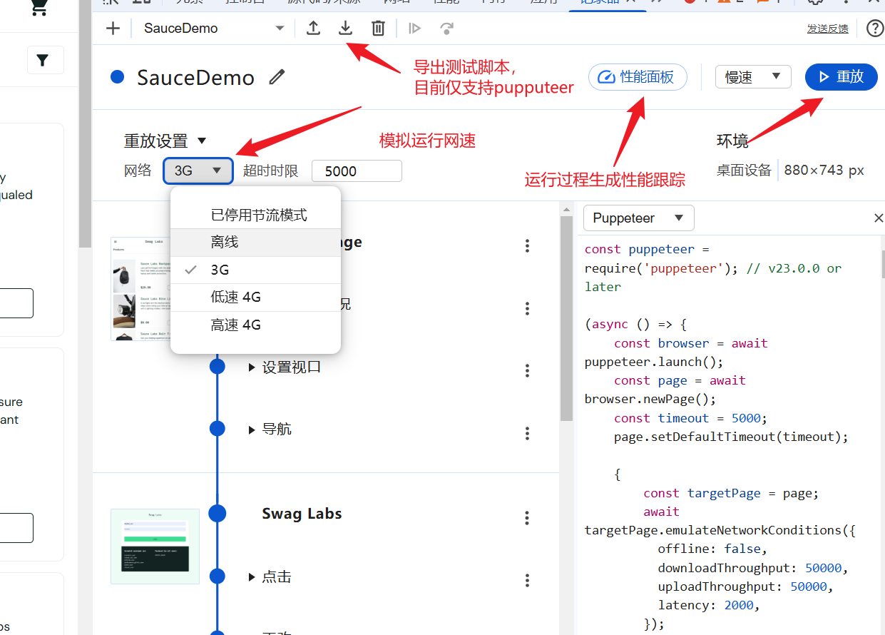Open the three-dot menu for 设置视口 step

[528, 370]
